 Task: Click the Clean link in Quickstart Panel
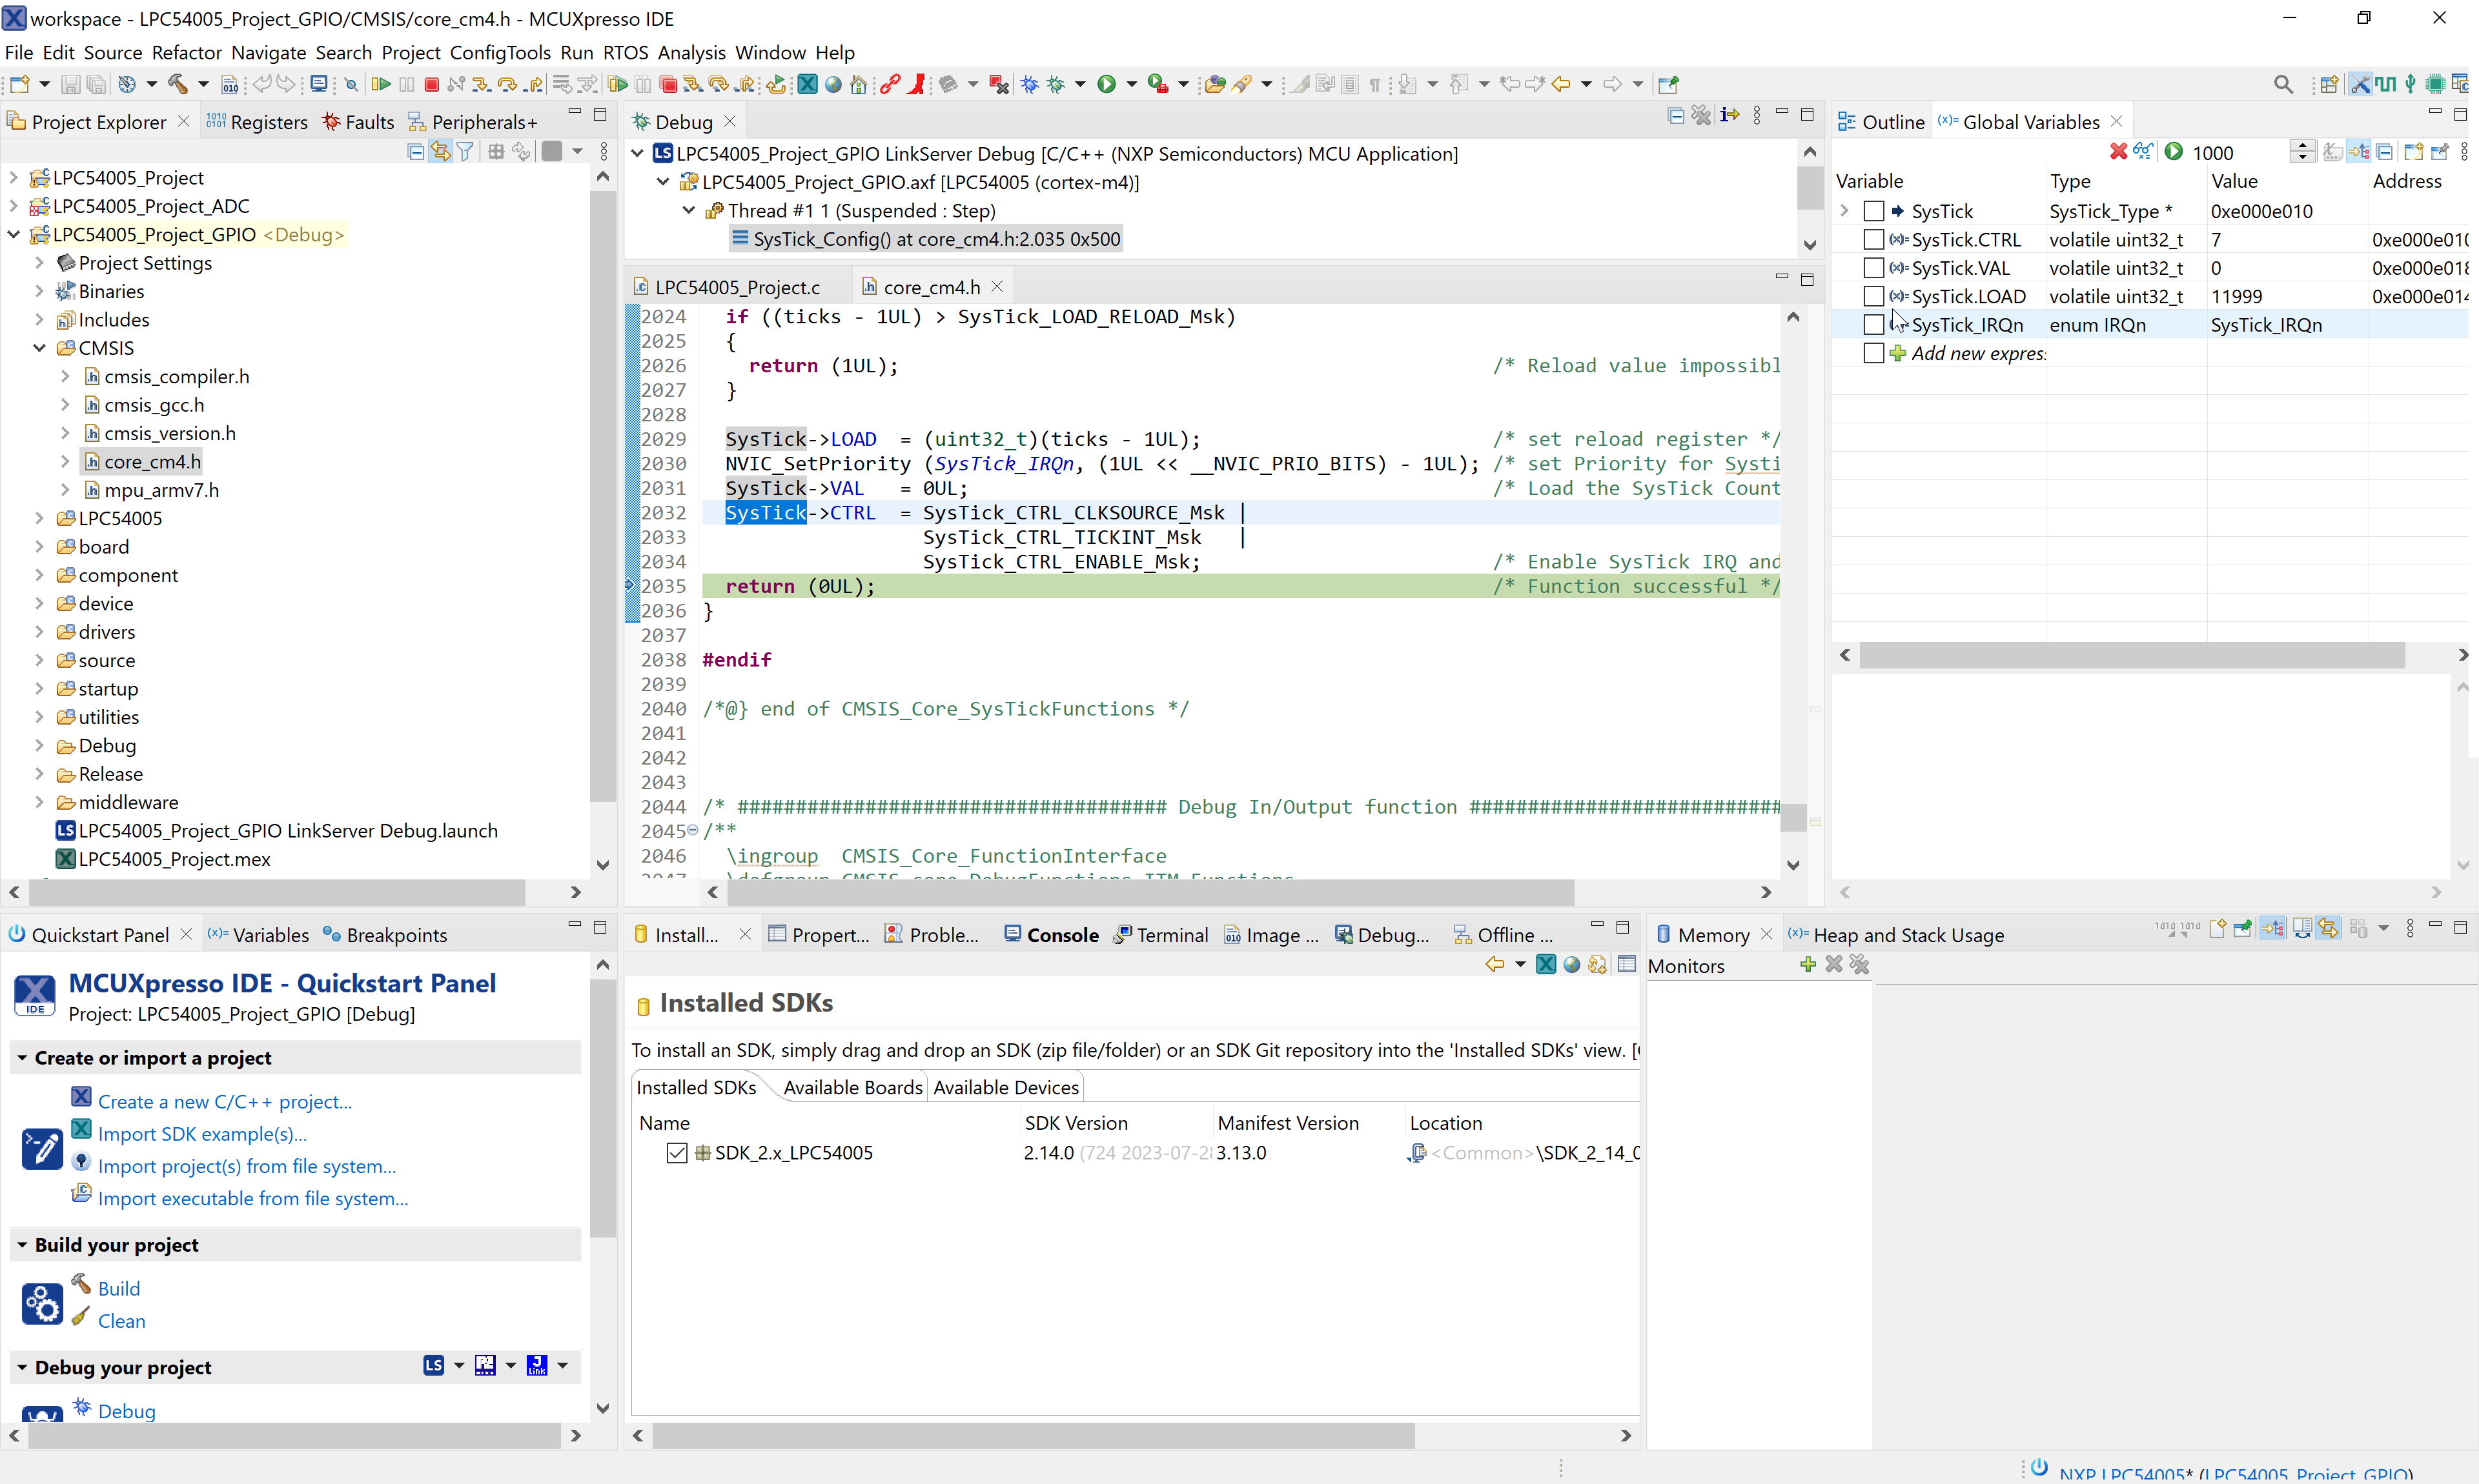coord(122,1321)
